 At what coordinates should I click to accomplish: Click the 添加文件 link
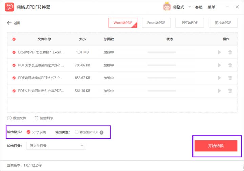(19, 118)
